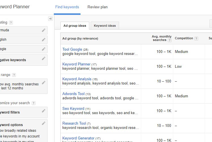The width and height of the screenshot is (212, 142).
Task: Edit the Google network with pencil icon
Action: coord(44,49)
